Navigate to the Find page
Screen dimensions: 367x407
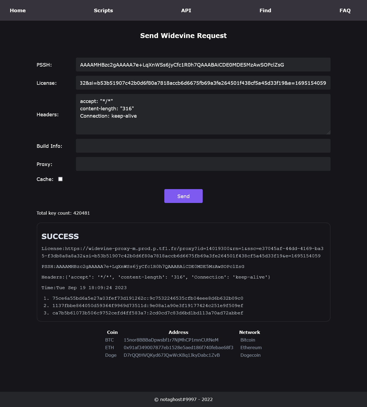pyautogui.click(x=265, y=10)
